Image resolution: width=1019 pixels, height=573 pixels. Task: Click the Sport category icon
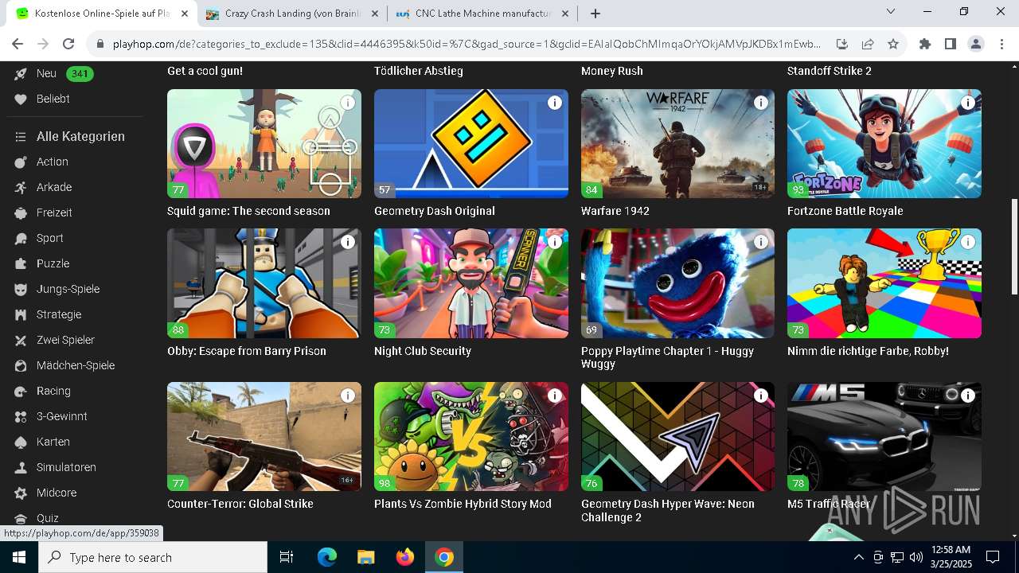pos(21,238)
